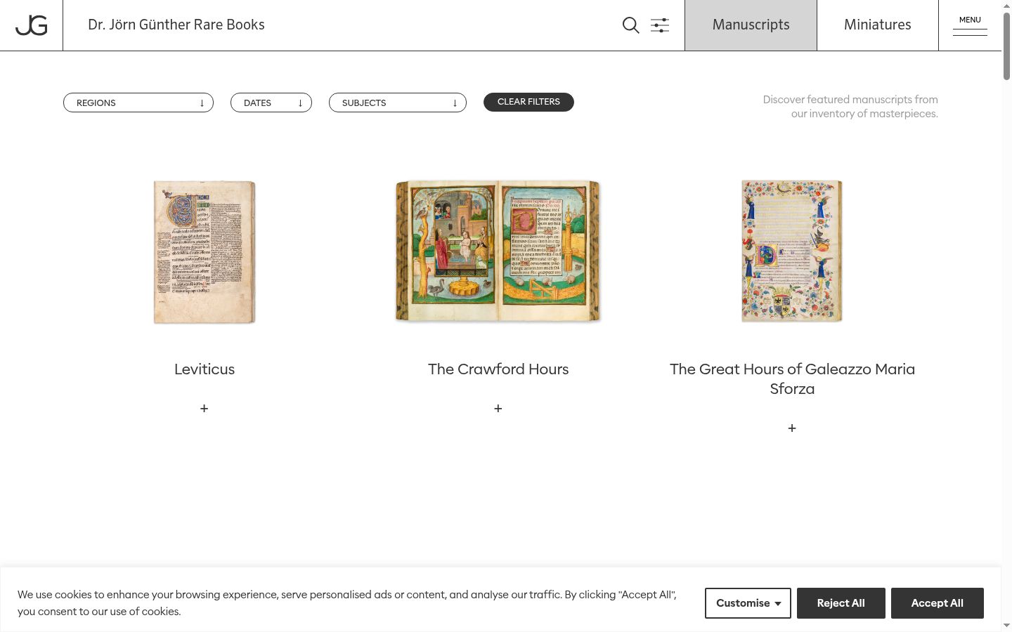Expand Leviticus details with plus icon
Screen dimensions: 1012x632
204,408
